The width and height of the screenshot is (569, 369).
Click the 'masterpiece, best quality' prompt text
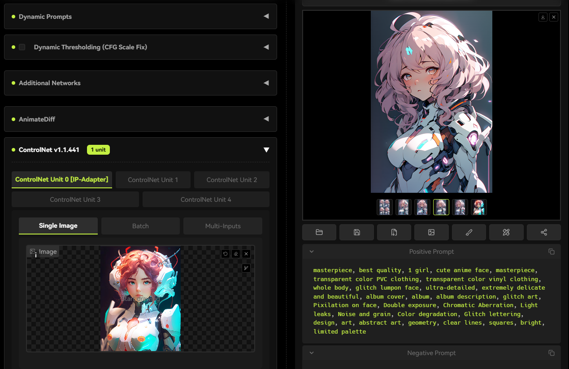tap(357, 270)
